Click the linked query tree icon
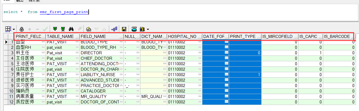The image size is (359, 111). point(114,29)
